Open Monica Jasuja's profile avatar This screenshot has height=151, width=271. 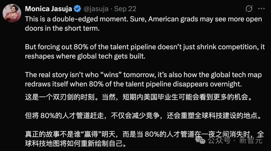pyautogui.click(x=12, y=13)
